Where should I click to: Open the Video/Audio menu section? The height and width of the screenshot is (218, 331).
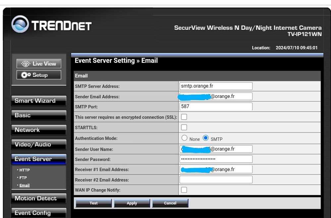[x=39, y=145]
